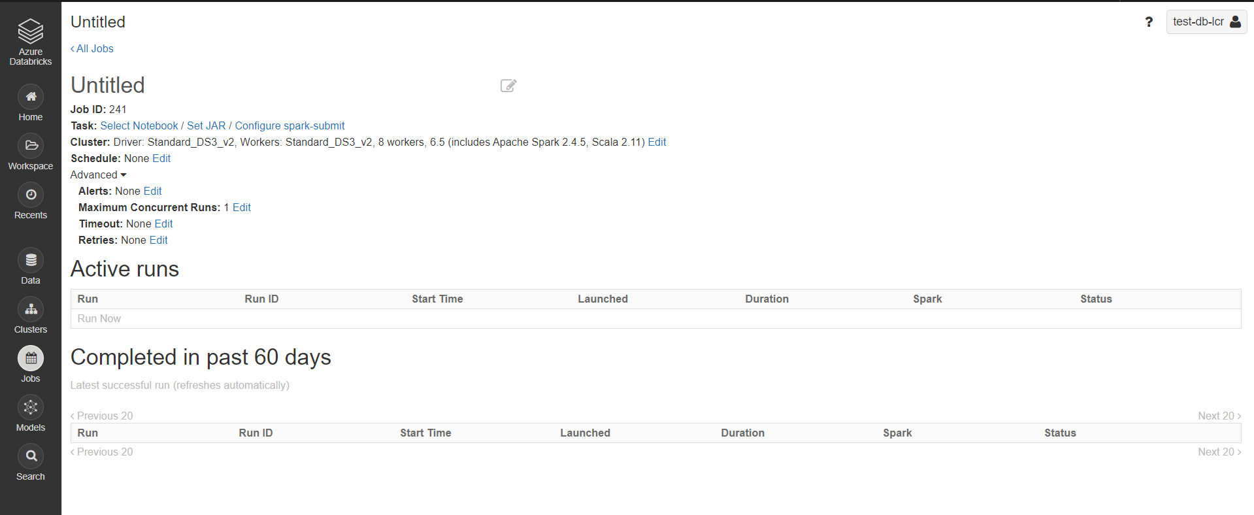Click Configure spark-submit link
The image size is (1254, 515).
tap(289, 125)
